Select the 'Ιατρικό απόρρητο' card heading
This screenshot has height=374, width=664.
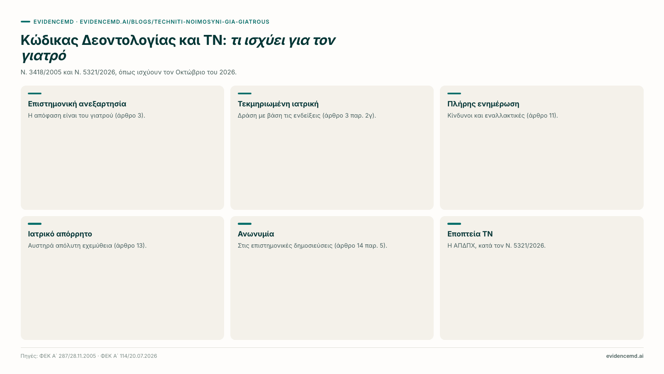pyautogui.click(x=60, y=234)
